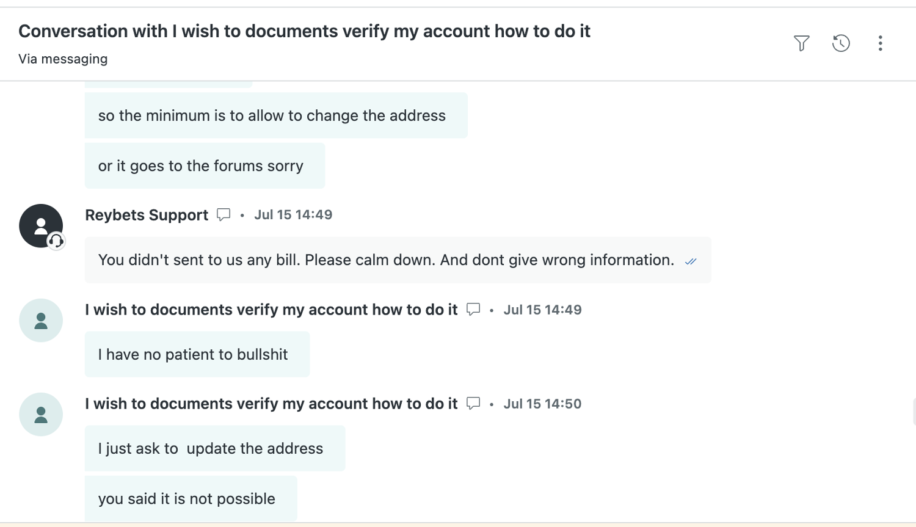The image size is (916, 527).
Task: Open the three-dot more options menu
Action: (880, 43)
